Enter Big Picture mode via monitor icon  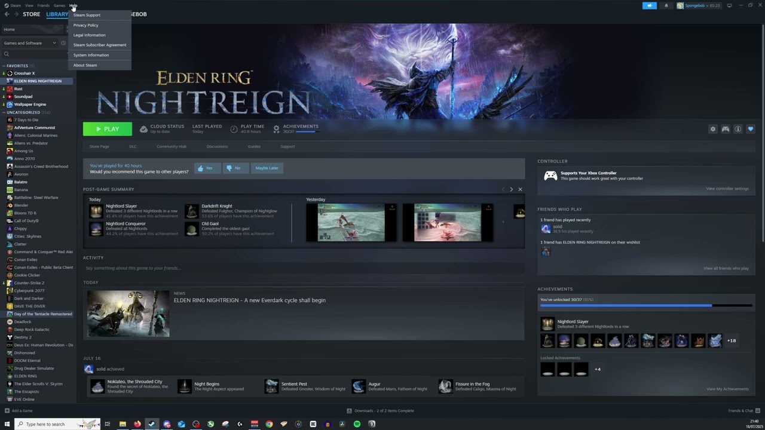[x=729, y=5]
